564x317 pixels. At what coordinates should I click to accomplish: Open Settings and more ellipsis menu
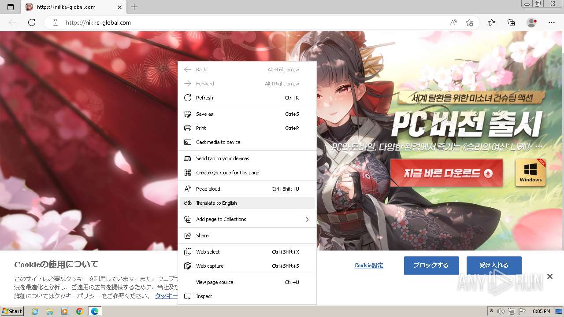552,22
